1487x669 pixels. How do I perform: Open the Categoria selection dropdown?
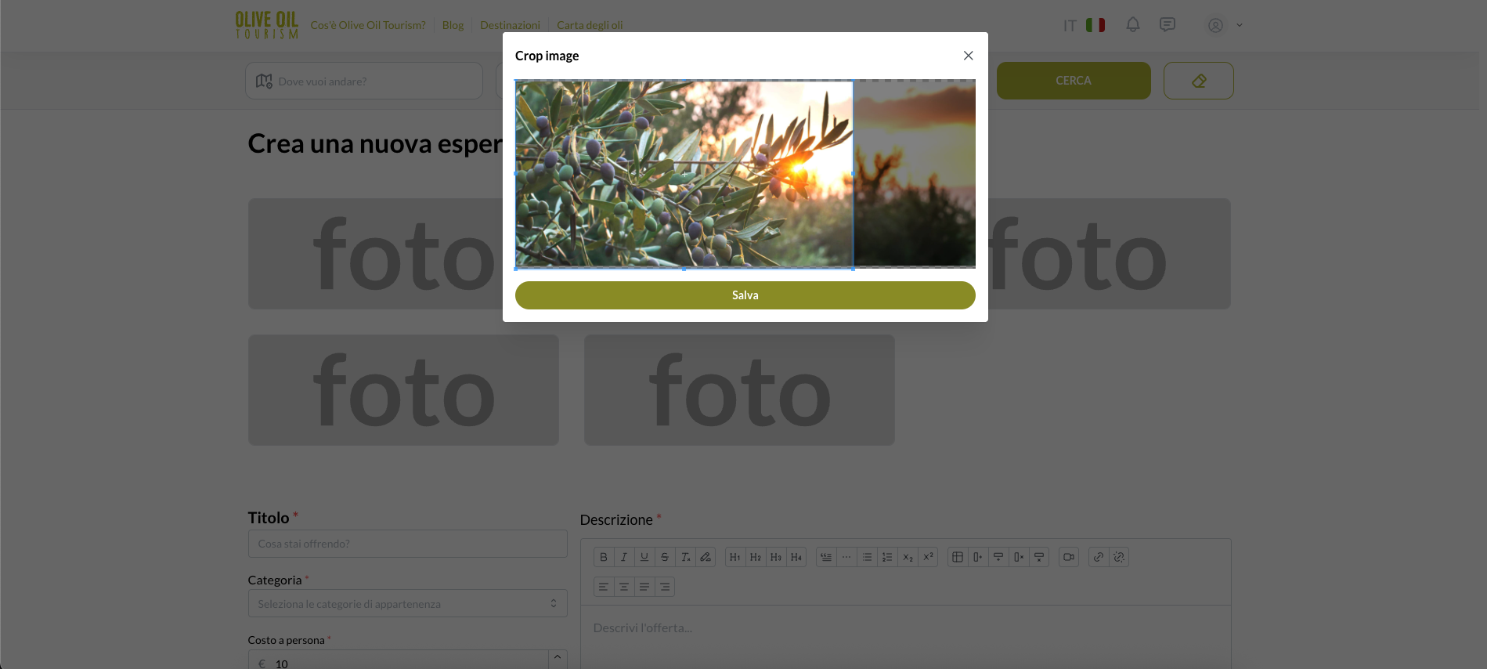(407, 604)
